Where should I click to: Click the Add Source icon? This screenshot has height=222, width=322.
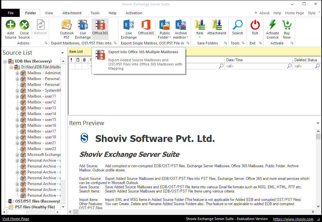pos(10,25)
